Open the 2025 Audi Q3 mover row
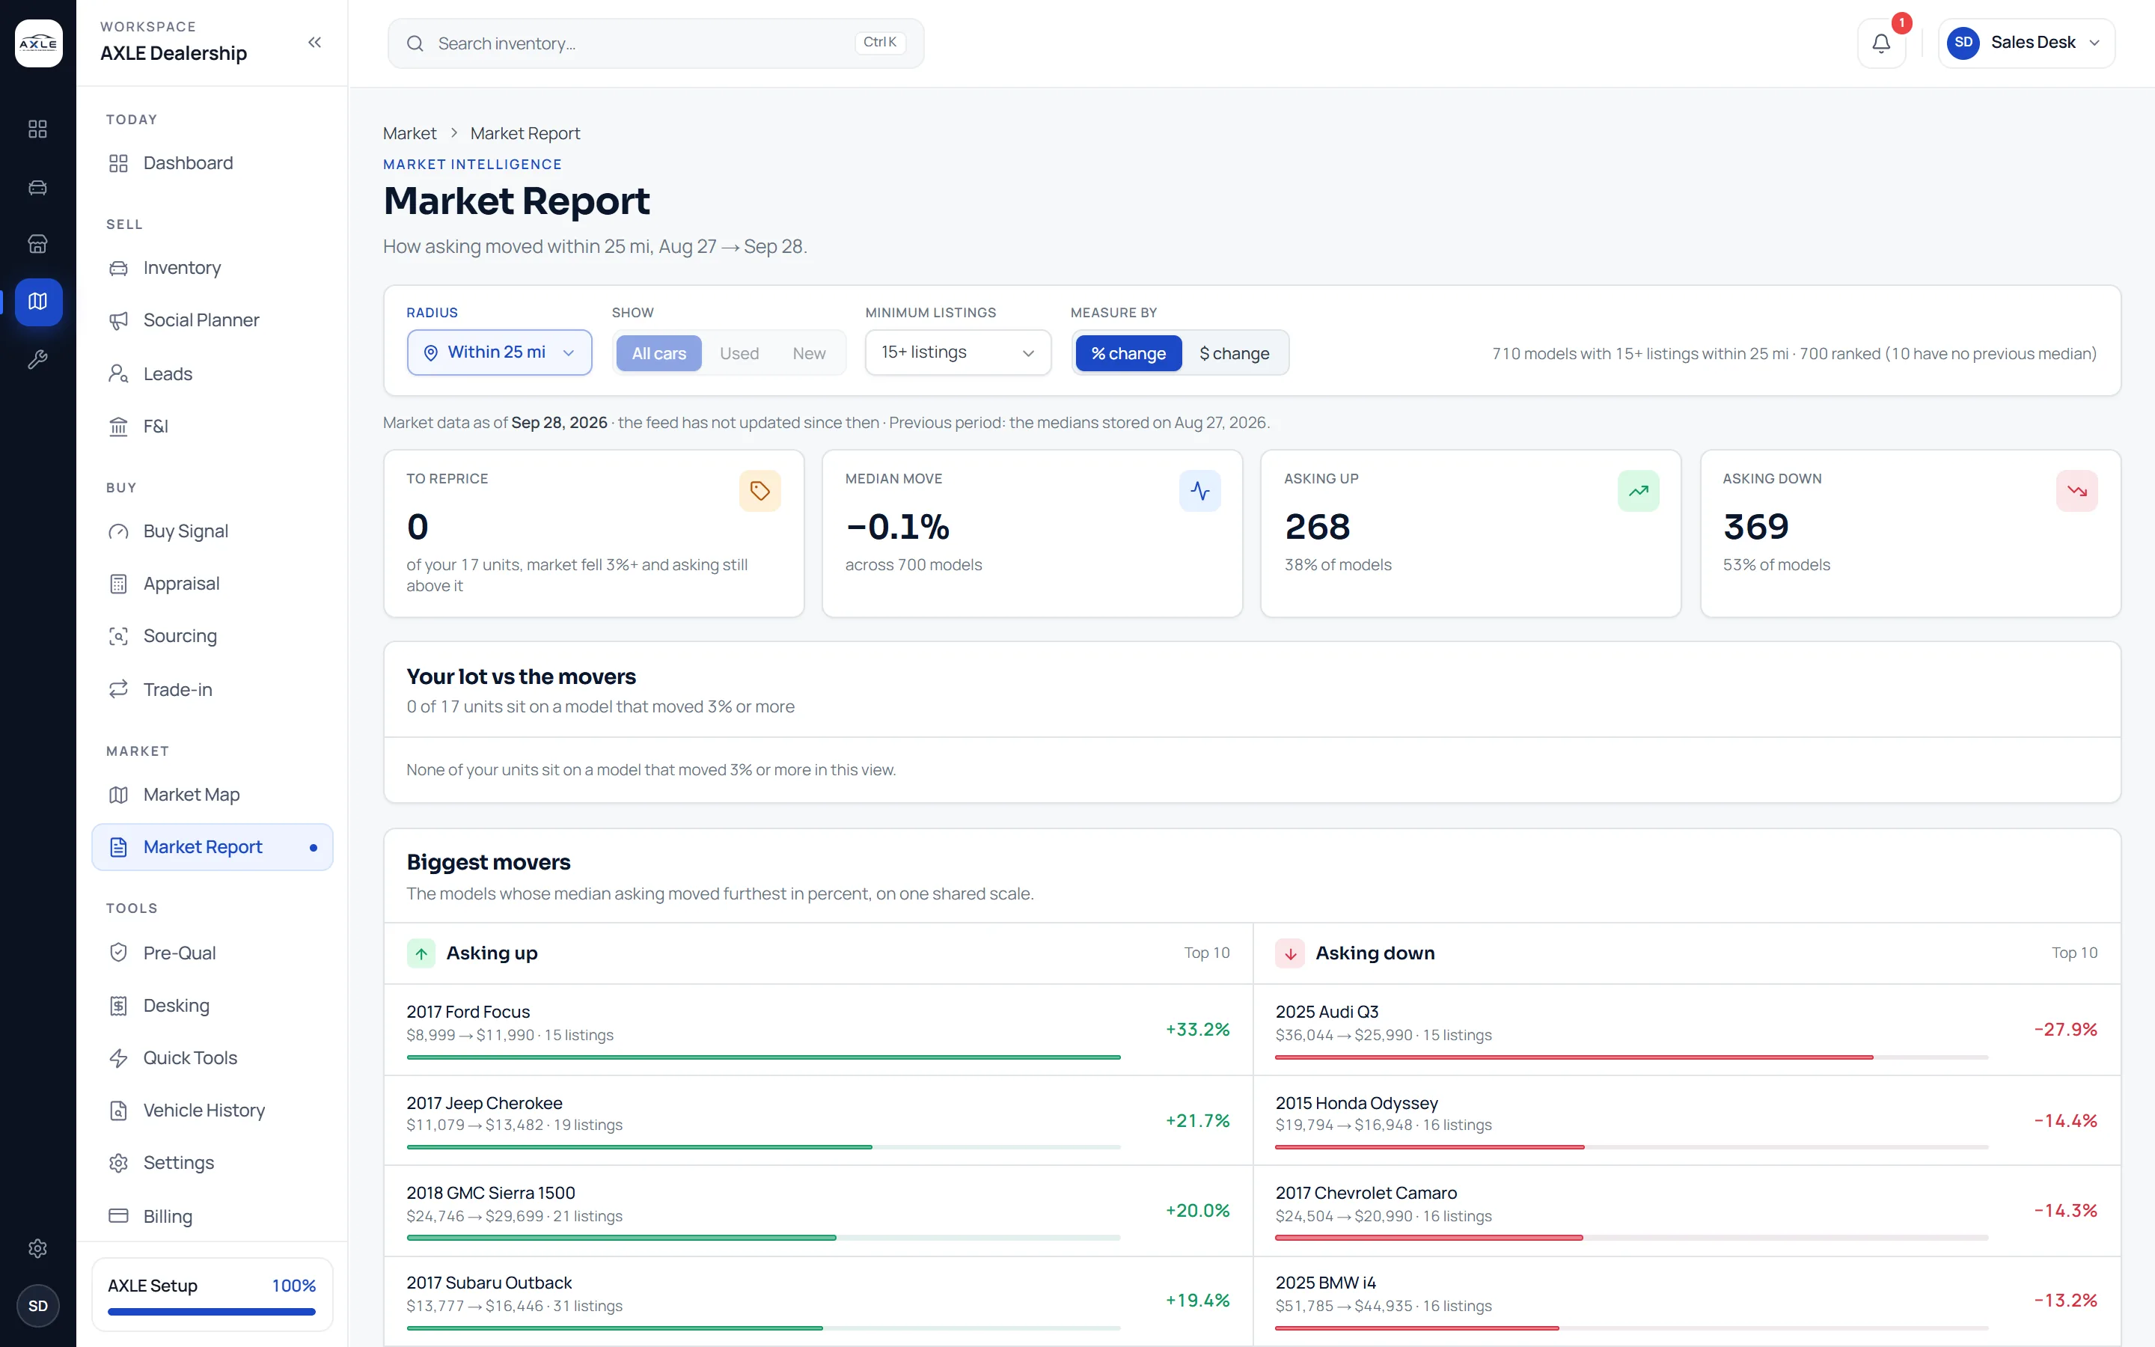Image resolution: width=2155 pixels, height=1347 pixels. click(1687, 1030)
